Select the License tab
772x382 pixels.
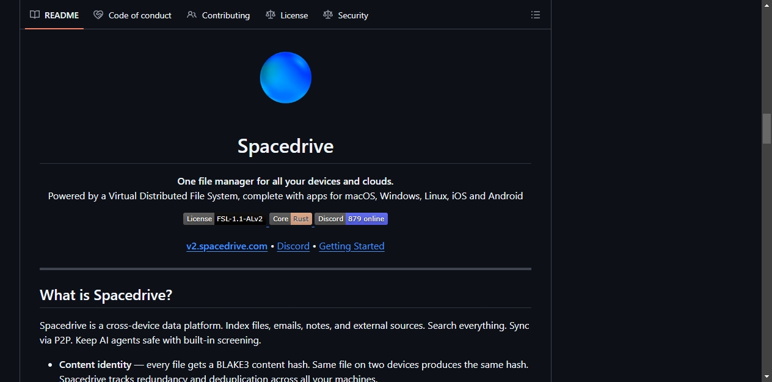click(287, 15)
